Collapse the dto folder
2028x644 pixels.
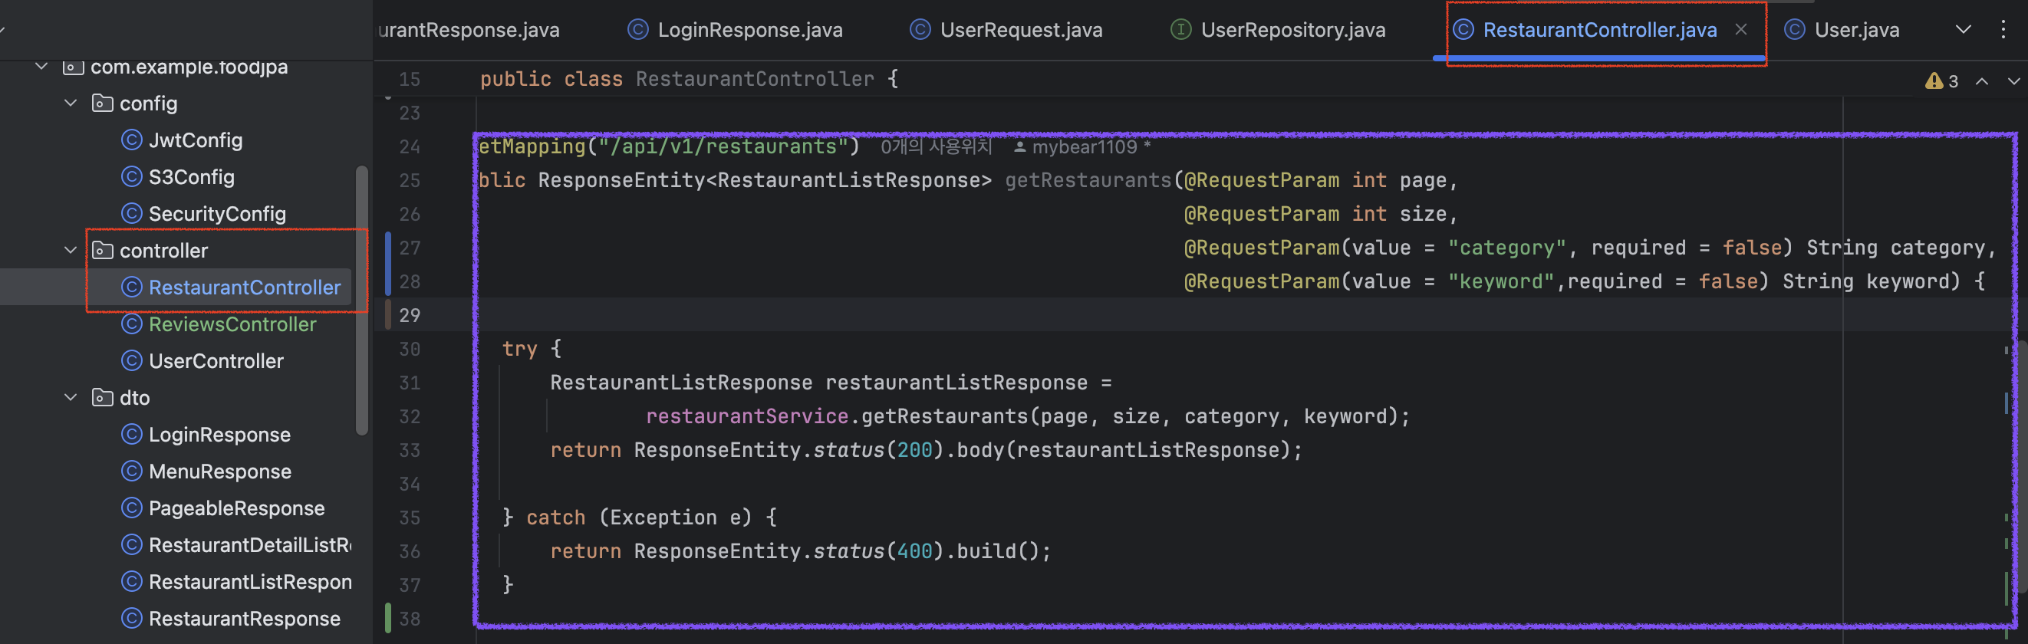(70, 398)
